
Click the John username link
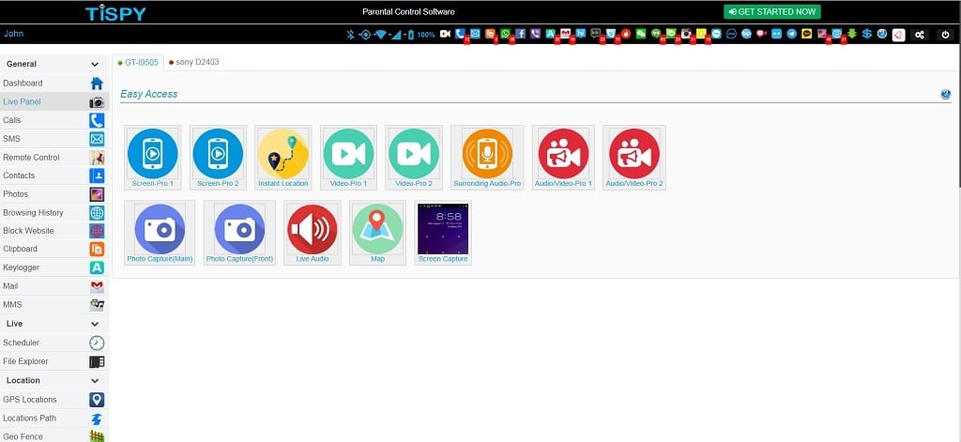(x=13, y=34)
